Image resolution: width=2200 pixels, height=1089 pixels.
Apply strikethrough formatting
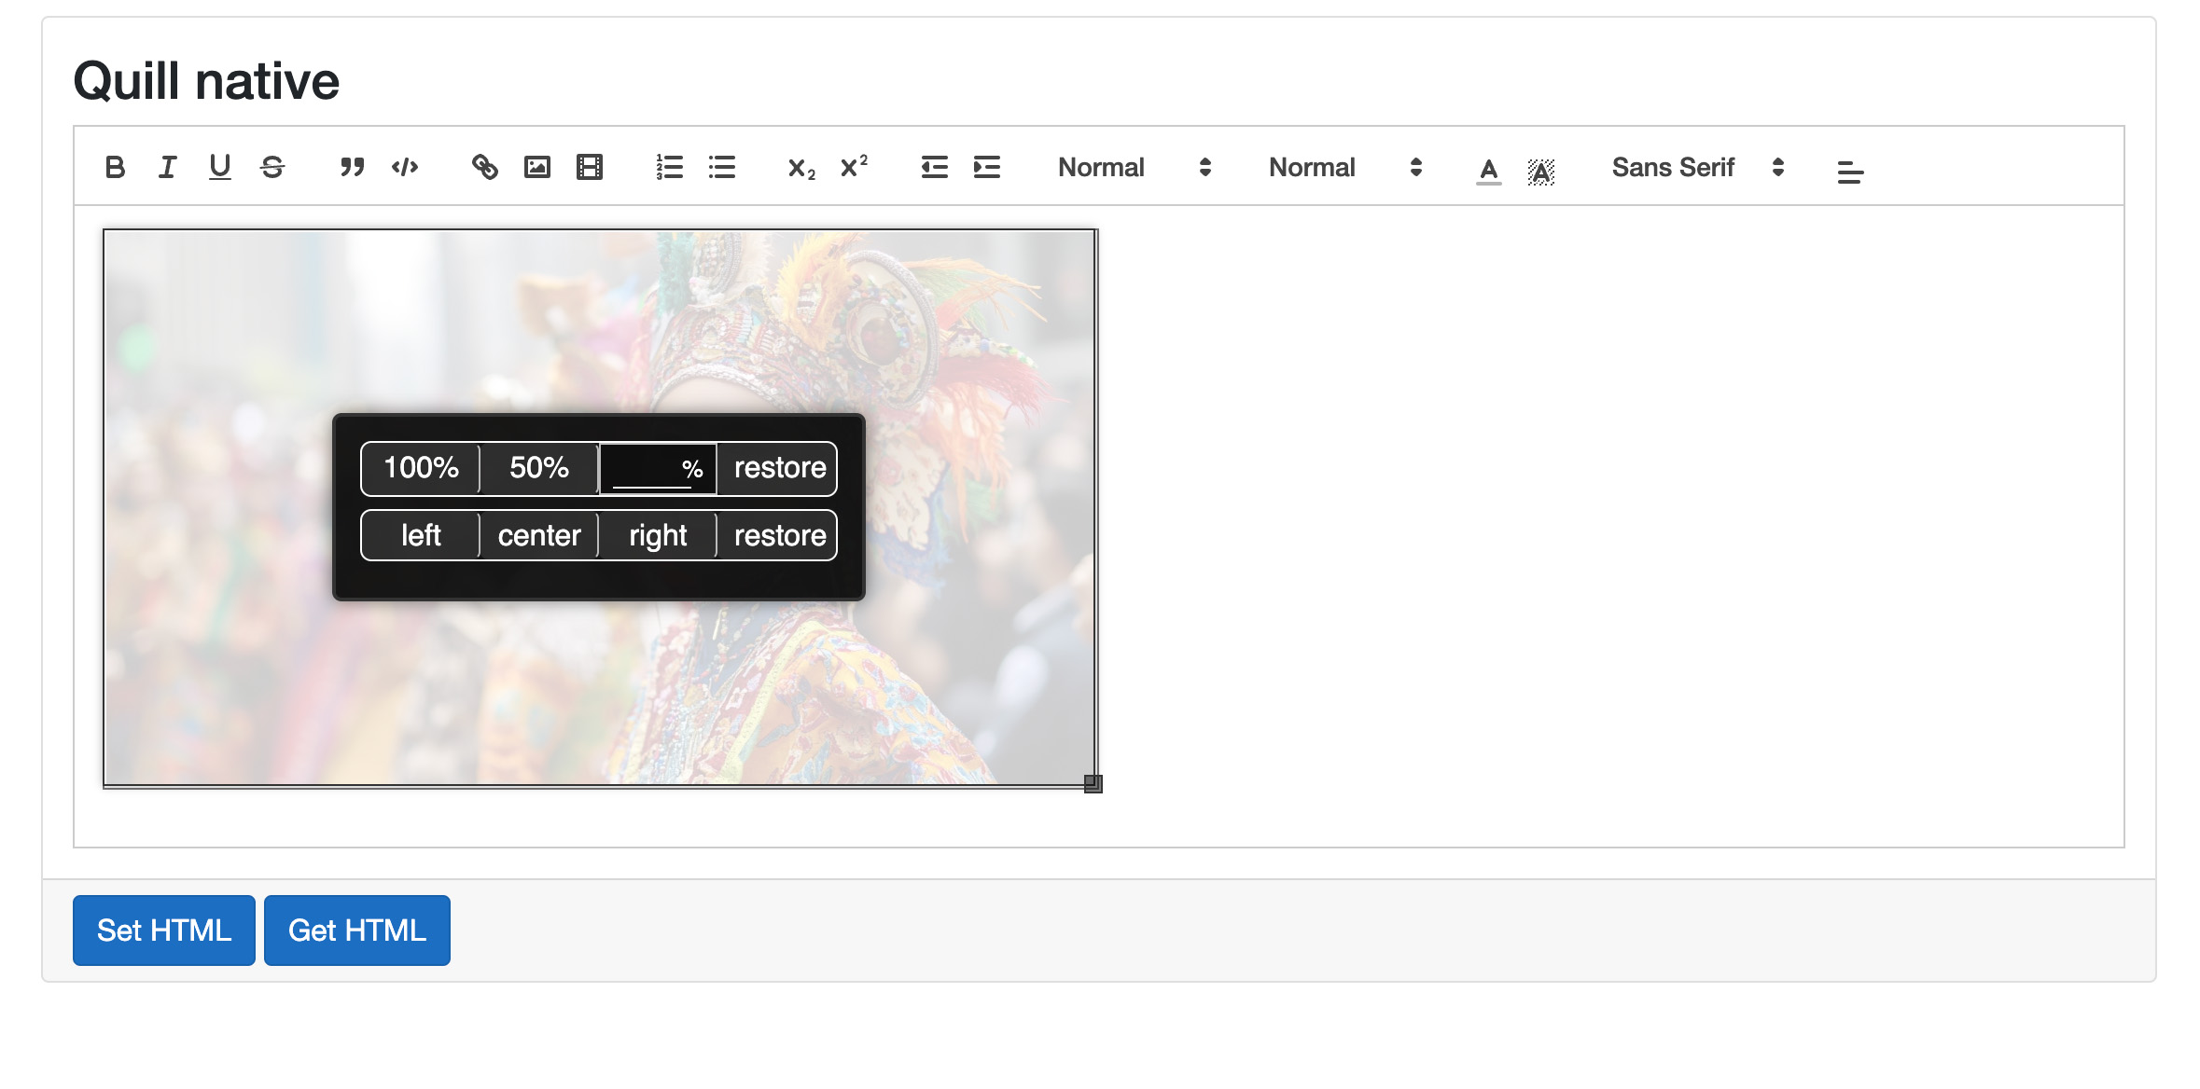pyautogui.click(x=272, y=167)
